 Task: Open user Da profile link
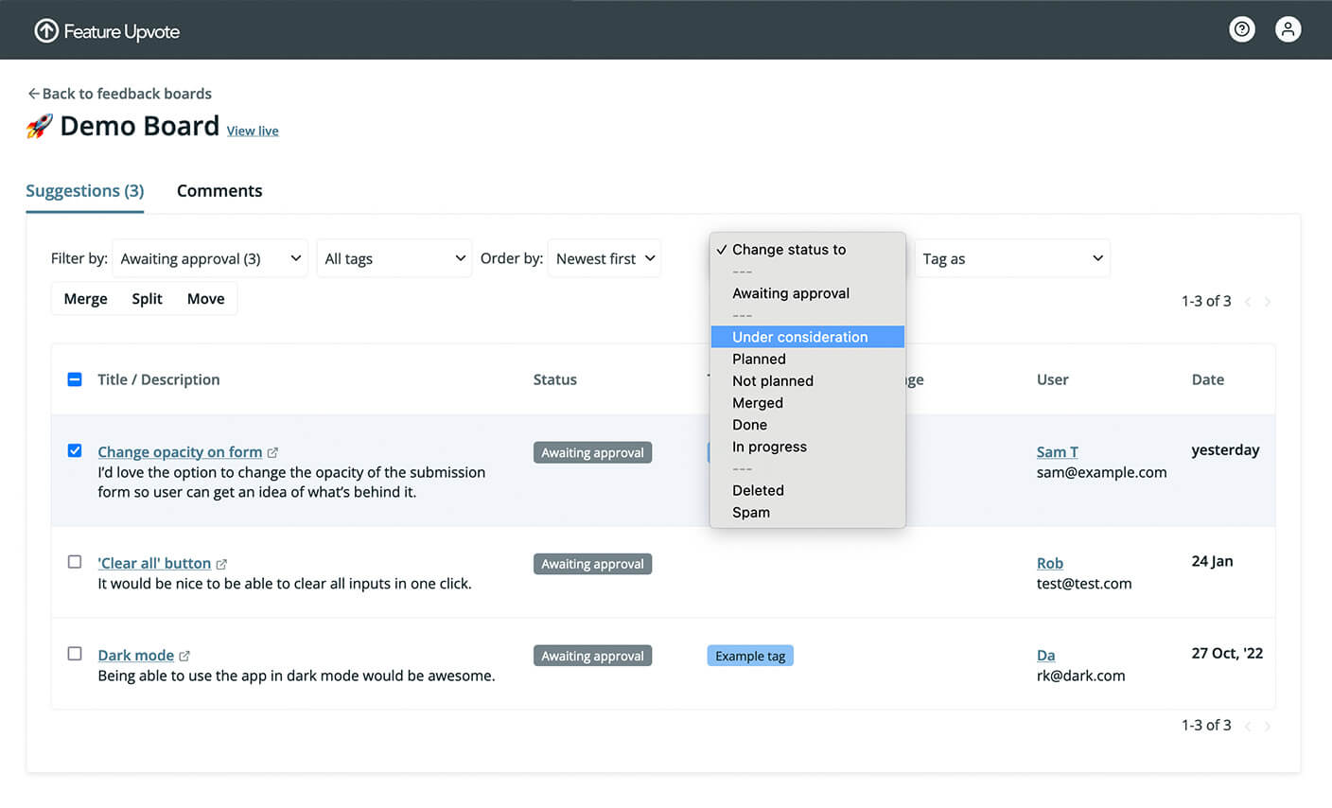pyautogui.click(x=1045, y=655)
